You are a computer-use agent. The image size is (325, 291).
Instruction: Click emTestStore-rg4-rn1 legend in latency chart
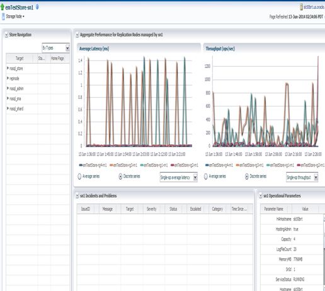[93, 165]
